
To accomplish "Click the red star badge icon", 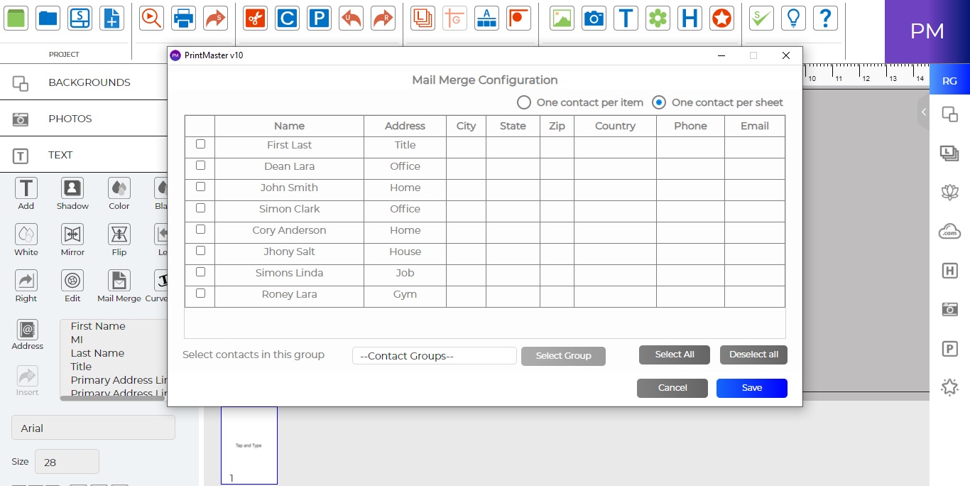I will tap(721, 18).
